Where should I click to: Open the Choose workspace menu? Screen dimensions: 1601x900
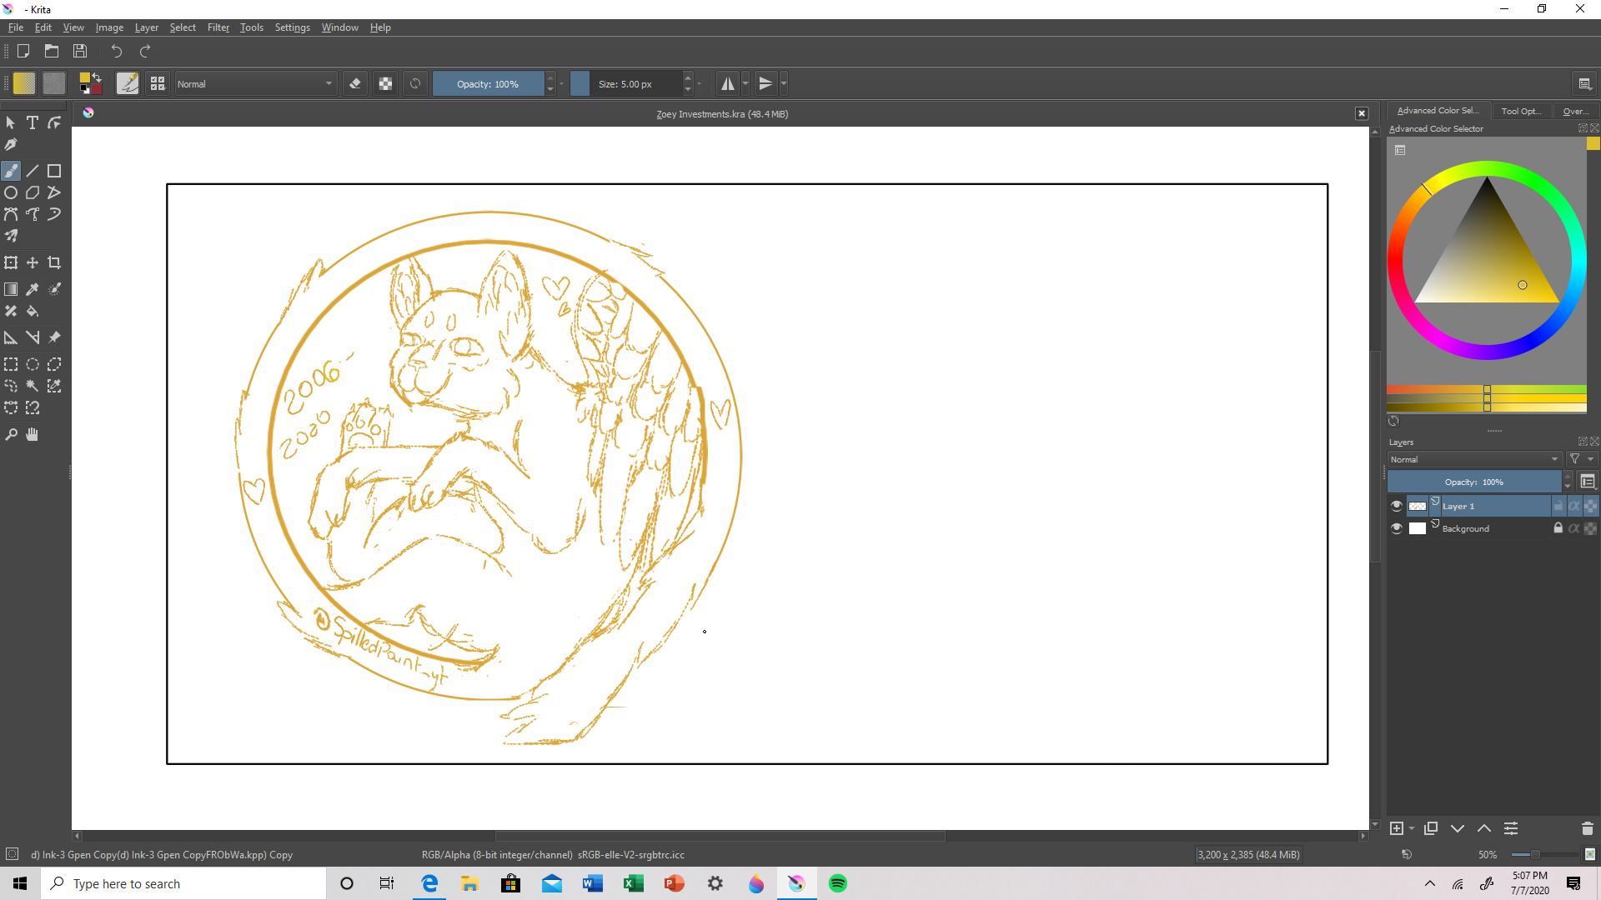(x=1585, y=83)
